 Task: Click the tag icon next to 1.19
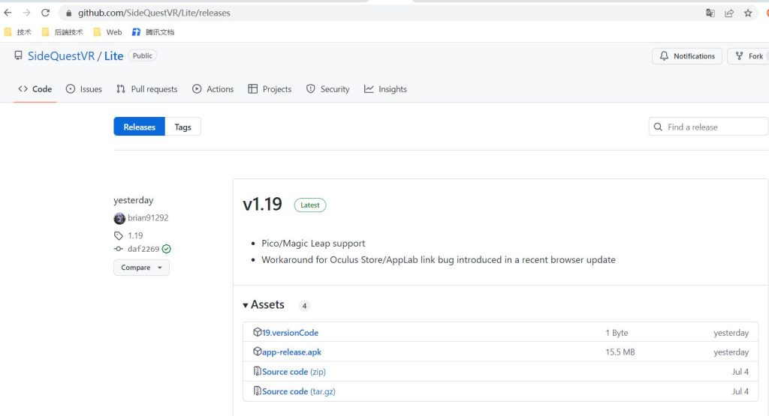click(x=118, y=236)
